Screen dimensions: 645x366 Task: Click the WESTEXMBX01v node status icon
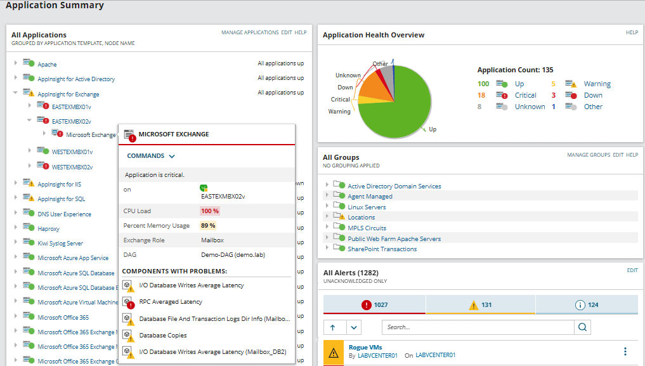(x=43, y=150)
